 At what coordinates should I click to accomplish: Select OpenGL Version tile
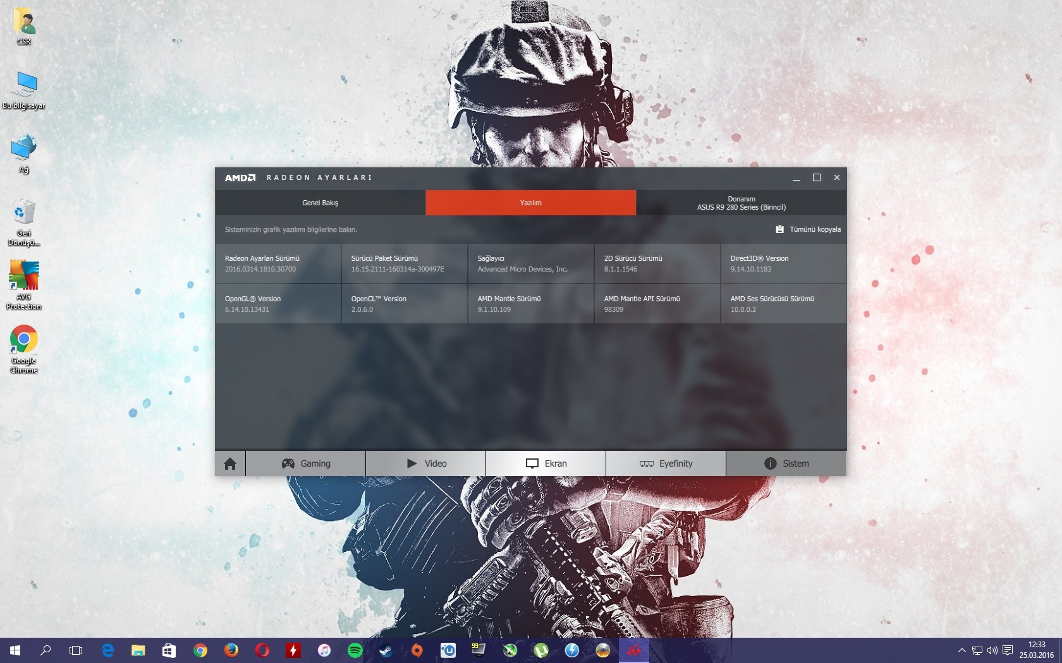pos(278,304)
